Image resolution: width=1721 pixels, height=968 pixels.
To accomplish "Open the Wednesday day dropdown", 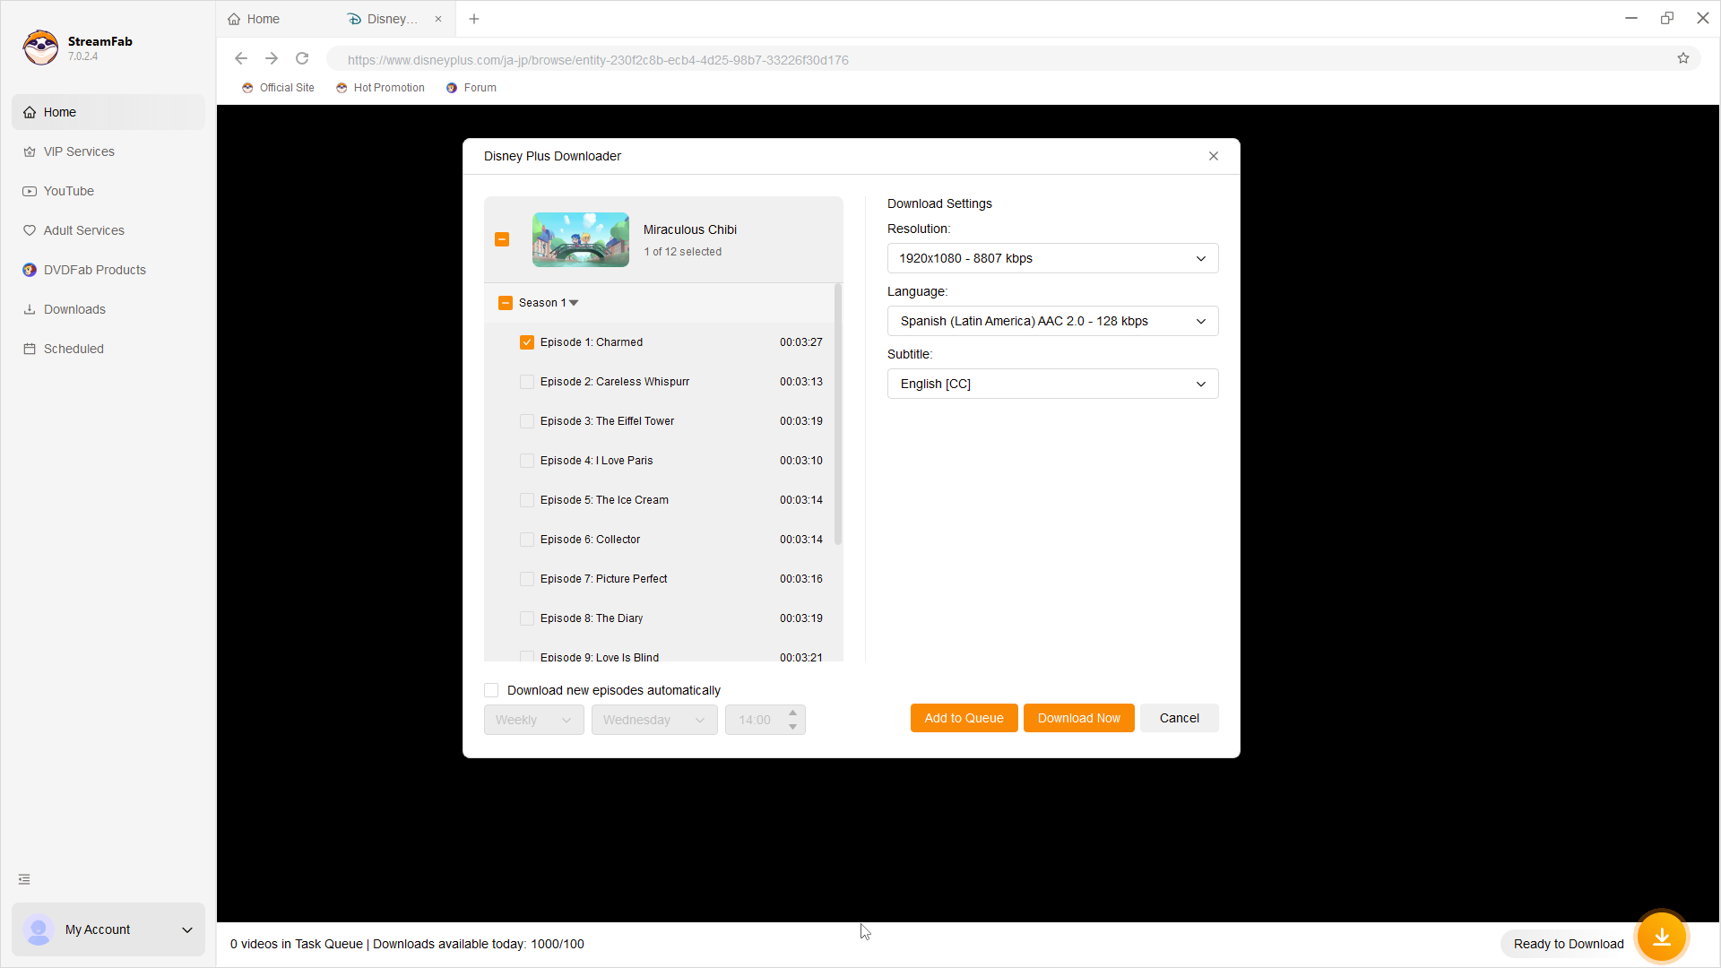I will coord(654,720).
